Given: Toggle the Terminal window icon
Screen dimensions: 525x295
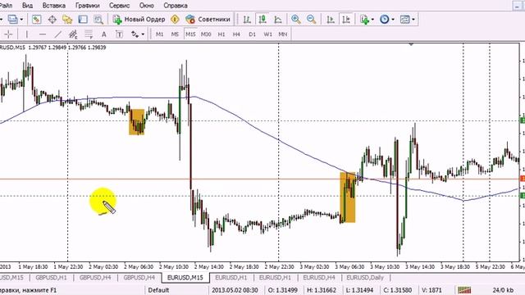Looking at the screenshot, I should pos(83,20).
